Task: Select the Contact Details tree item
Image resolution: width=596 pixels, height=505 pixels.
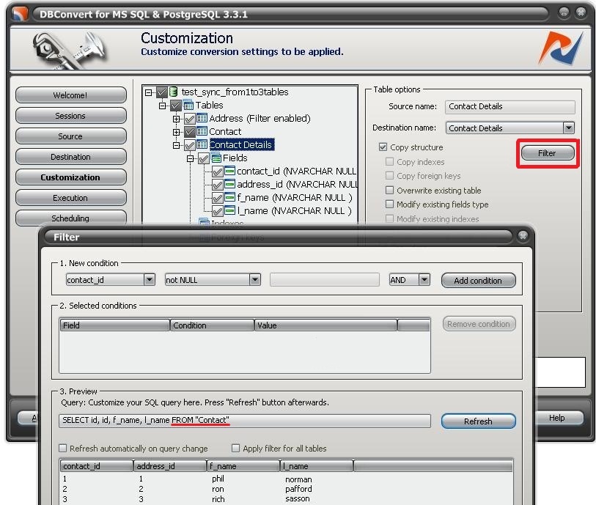Action: coord(241,145)
